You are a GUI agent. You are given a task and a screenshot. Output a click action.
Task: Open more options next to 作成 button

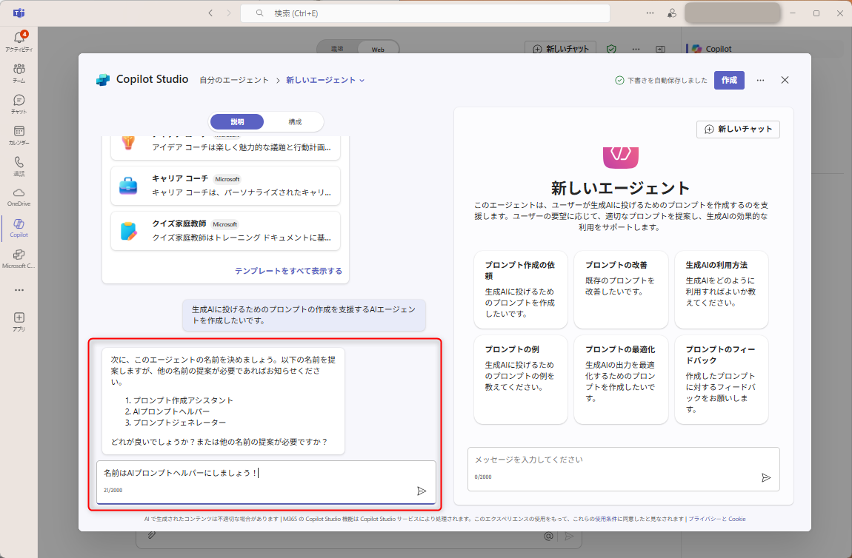[x=760, y=81]
